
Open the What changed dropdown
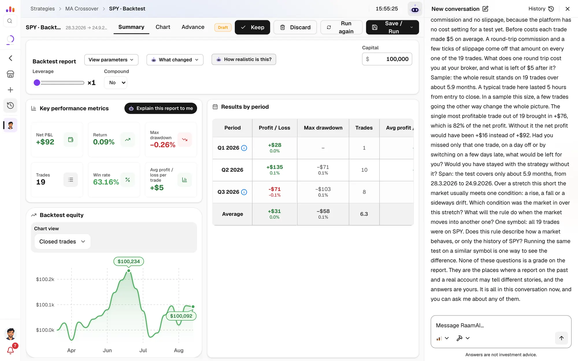click(x=175, y=60)
